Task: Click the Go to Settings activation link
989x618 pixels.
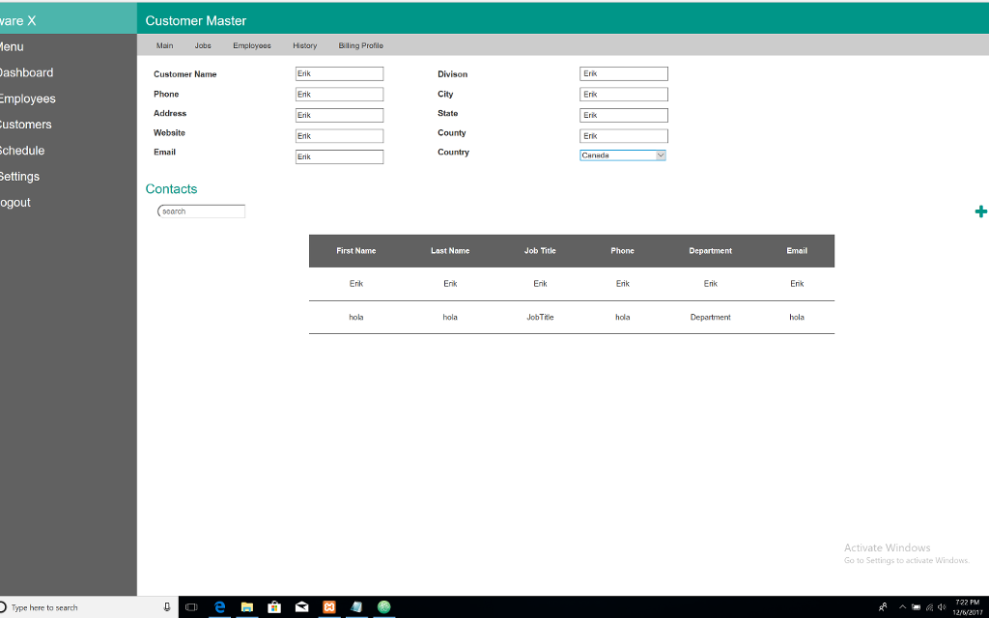Action: click(906, 560)
